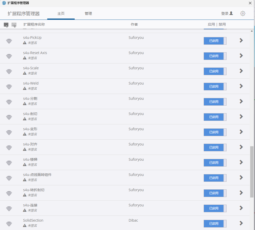Click the gem icon next to SolidSection
This screenshot has height=230, width=255.
tap(9, 224)
